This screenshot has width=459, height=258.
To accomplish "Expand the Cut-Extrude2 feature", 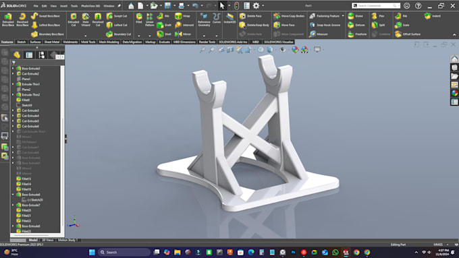I will [13, 73].
